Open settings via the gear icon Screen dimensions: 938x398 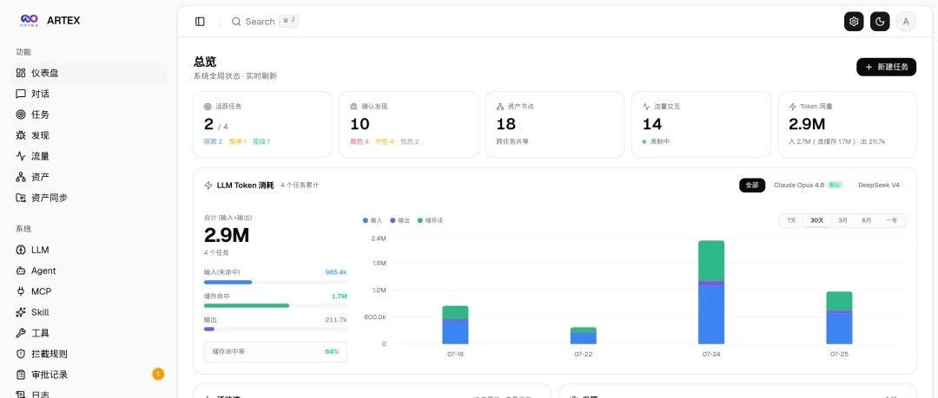(x=854, y=22)
